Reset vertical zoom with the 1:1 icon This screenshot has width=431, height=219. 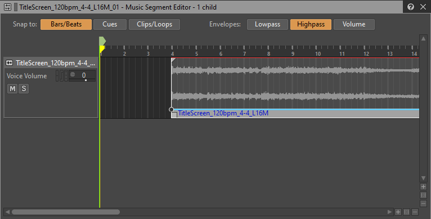pyautogui.click(x=423, y=195)
